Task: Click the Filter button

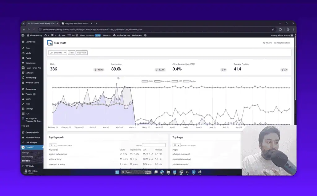Action: point(72,53)
